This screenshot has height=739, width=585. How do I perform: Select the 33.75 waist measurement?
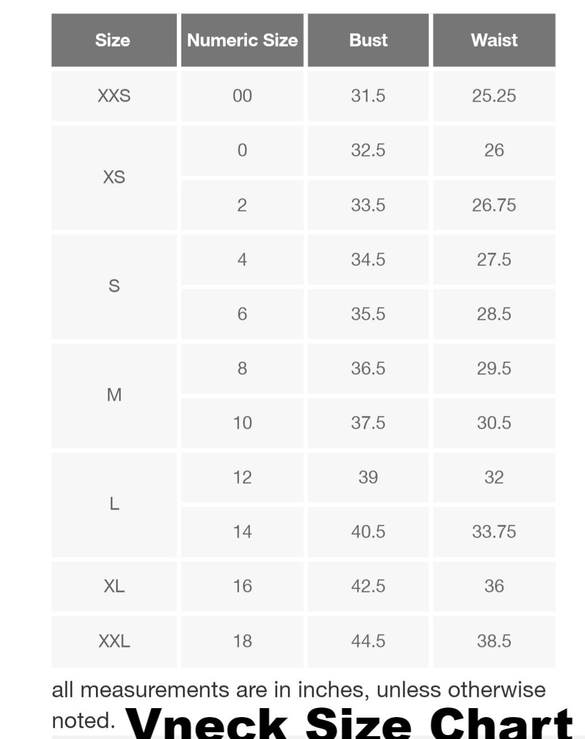[494, 531]
